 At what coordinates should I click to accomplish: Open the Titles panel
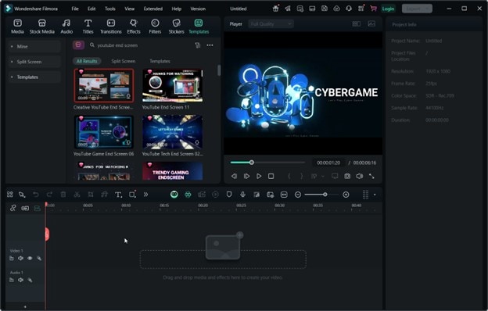(x=88, y=27)
